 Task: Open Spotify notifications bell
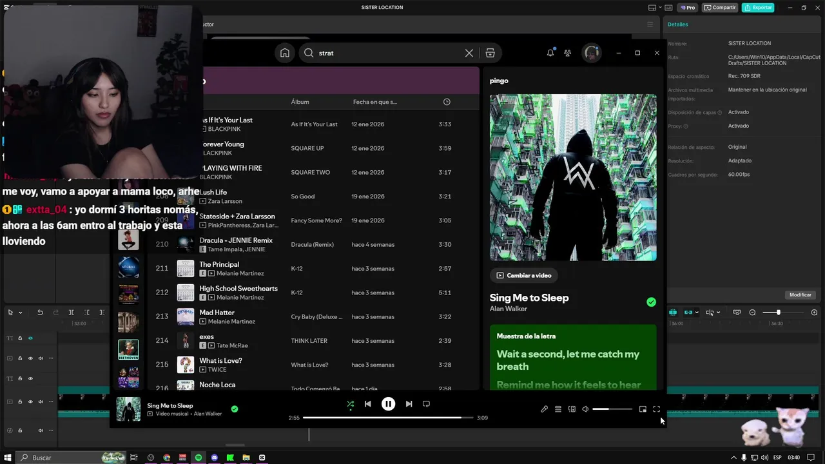(550, 53)
